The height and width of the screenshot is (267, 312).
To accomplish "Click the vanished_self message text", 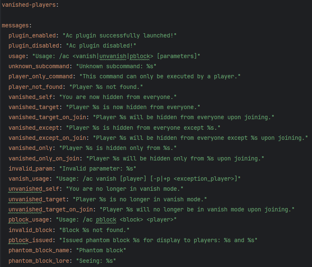I will [x=118, y=97].
